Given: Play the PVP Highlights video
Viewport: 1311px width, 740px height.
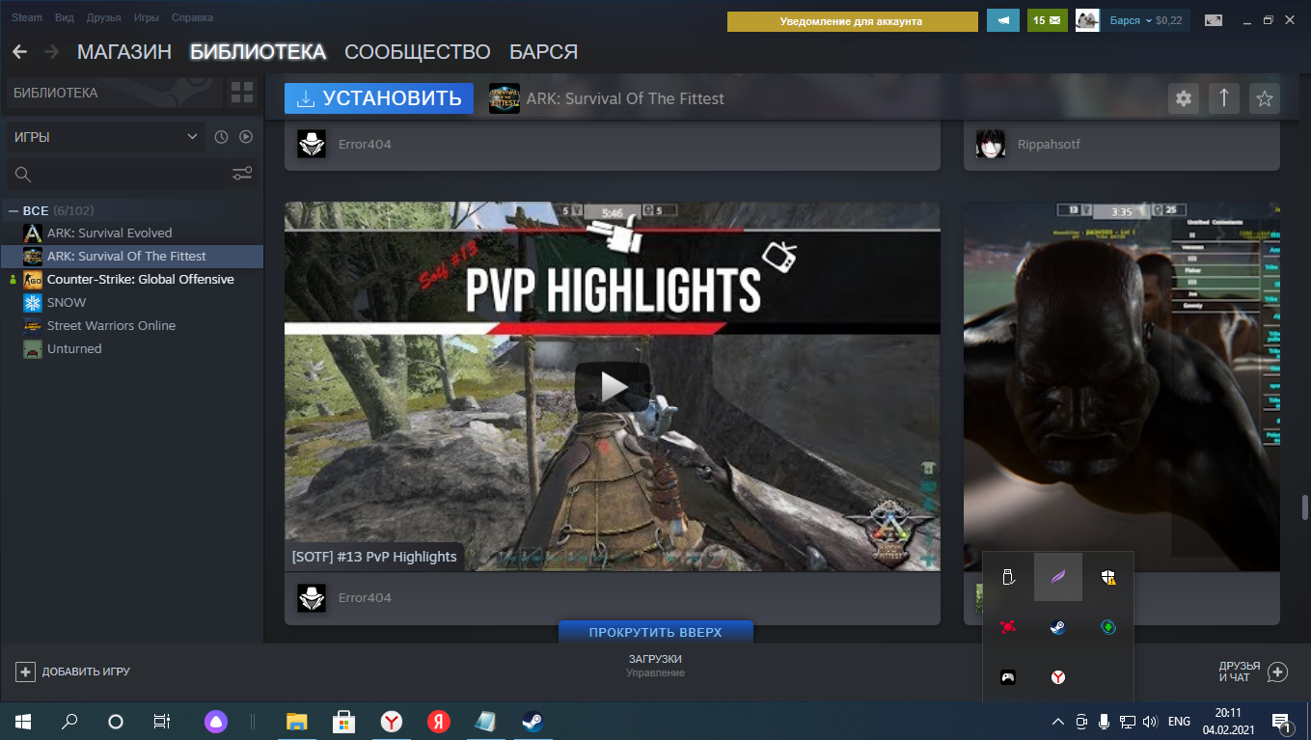Looking at the screenshot, I should tap(613, 386).
